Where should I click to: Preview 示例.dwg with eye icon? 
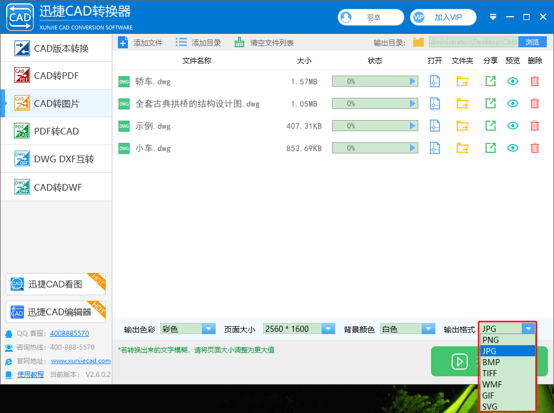(513, 126)
